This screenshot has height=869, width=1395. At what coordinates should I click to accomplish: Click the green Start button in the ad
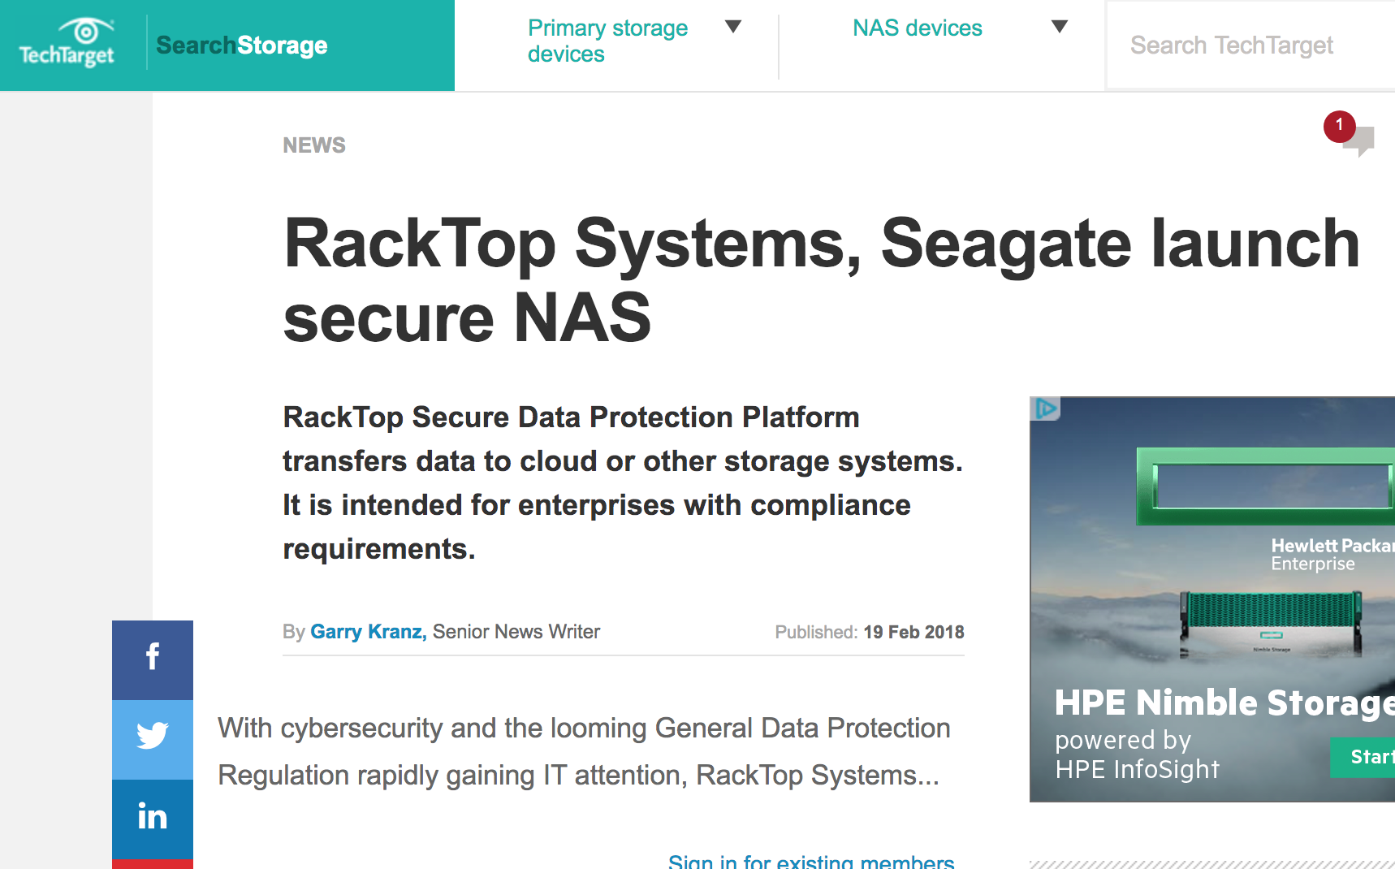coord(1363,757)
